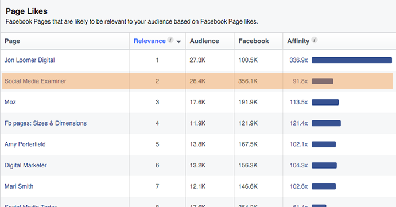Screen dimensions: 396x207
Task: Click the 121.9K Facebook value
Action: [x=248, y=123]
